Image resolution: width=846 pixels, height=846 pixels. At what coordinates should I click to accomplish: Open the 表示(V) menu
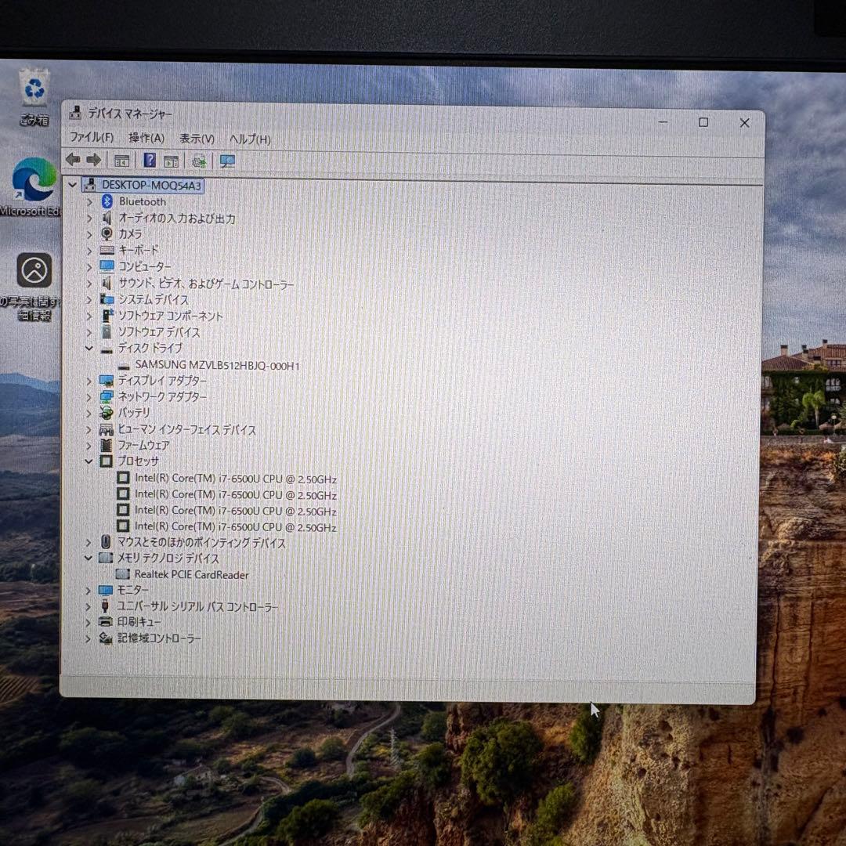click(197, 139)
